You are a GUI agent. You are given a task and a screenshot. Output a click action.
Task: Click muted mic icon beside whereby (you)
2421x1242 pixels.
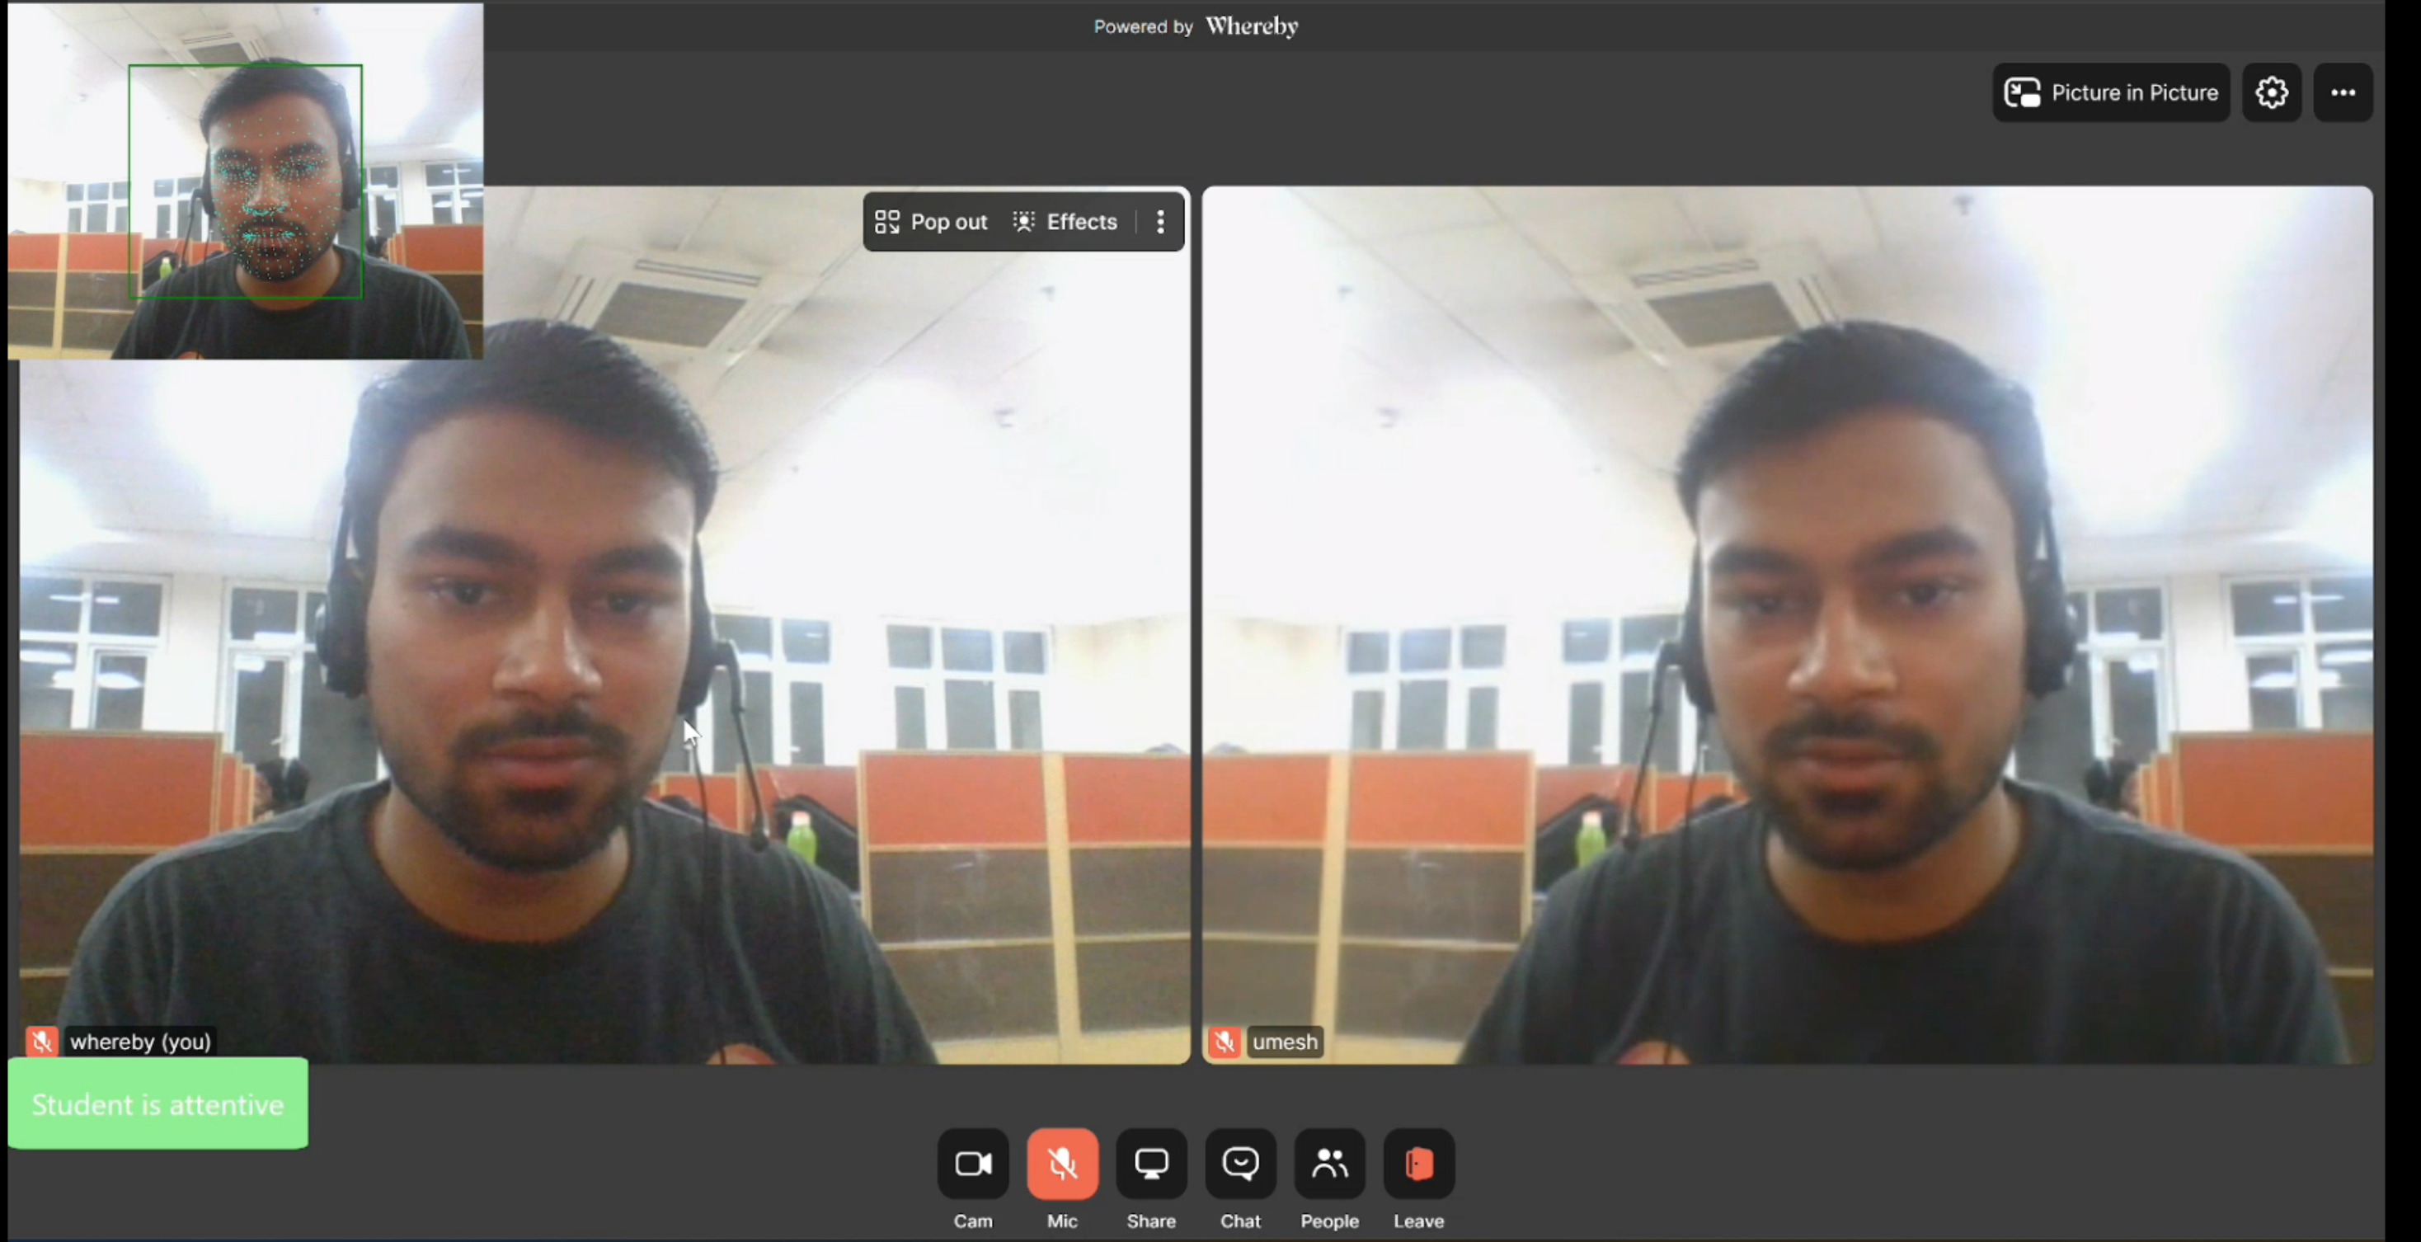41,1042
